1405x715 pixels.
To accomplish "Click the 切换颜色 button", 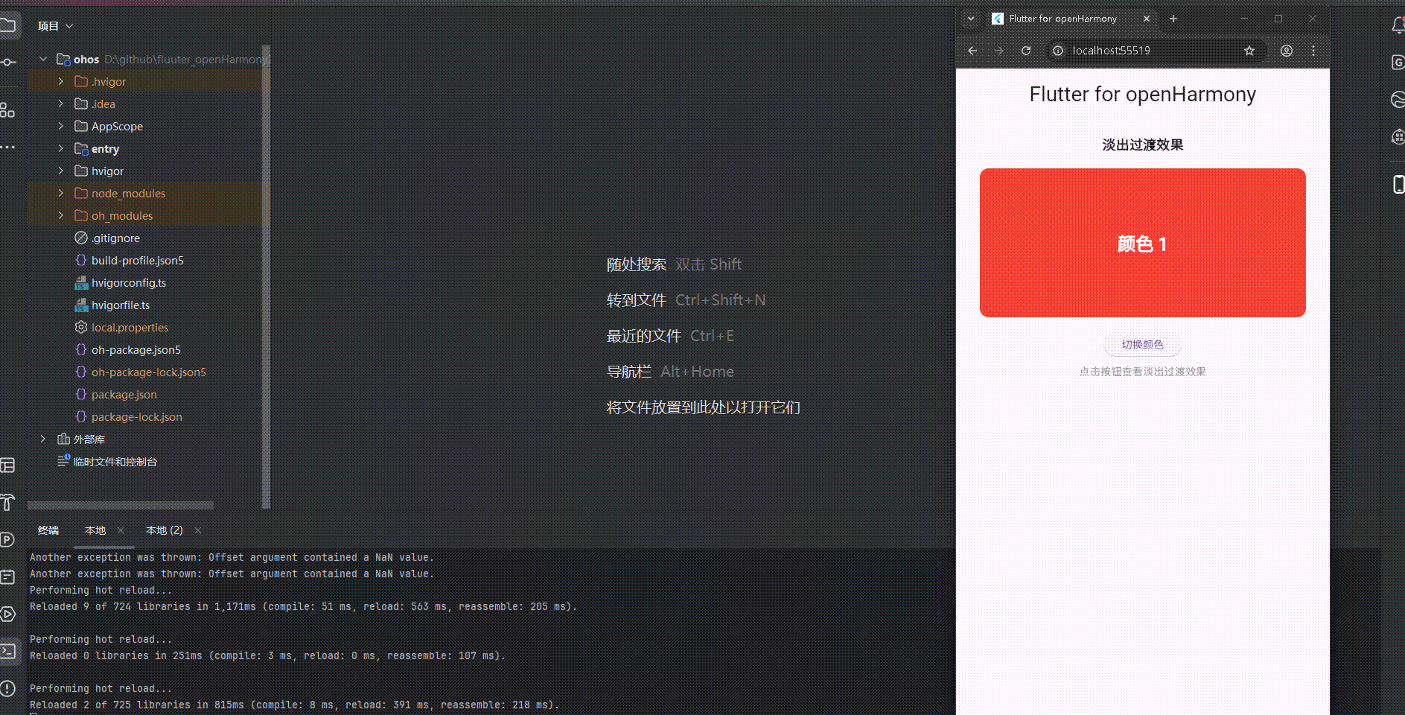I will click(1141, 344).
